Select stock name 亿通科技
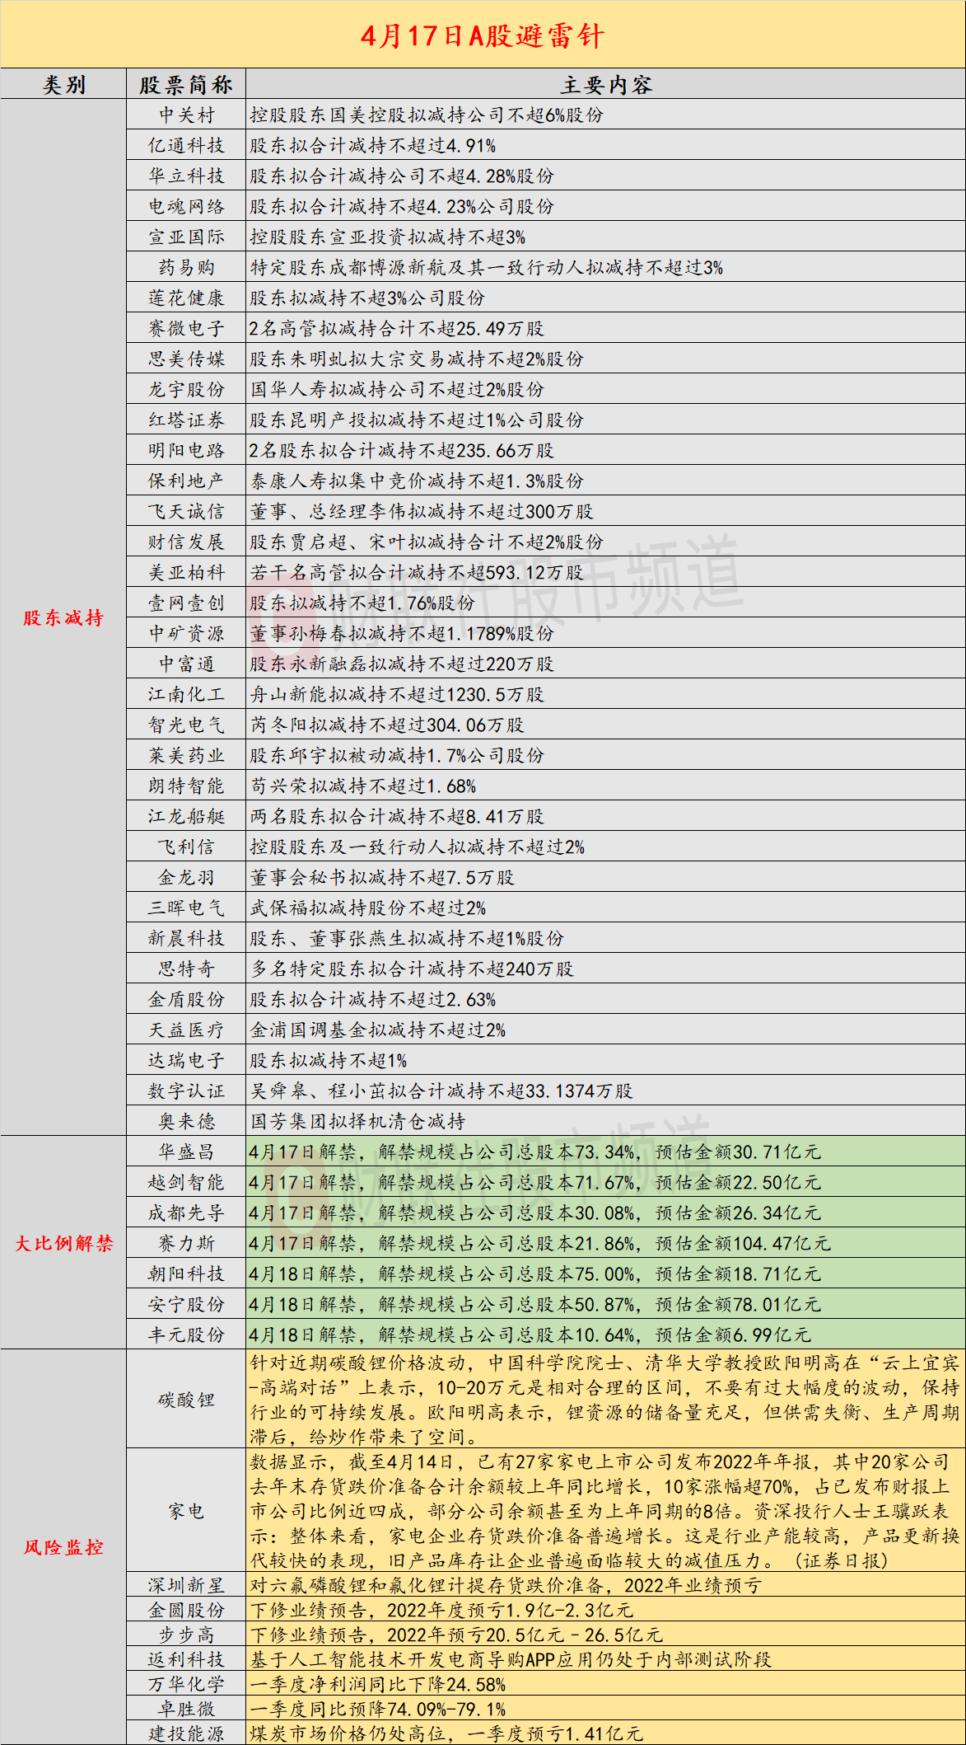The height and width of the screenshot is (1745, 966). tap(186, 146)
